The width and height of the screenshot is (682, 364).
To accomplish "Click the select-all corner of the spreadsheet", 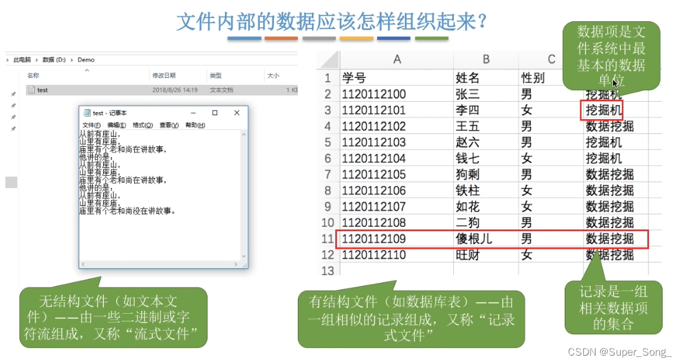I will pos(328,59).
